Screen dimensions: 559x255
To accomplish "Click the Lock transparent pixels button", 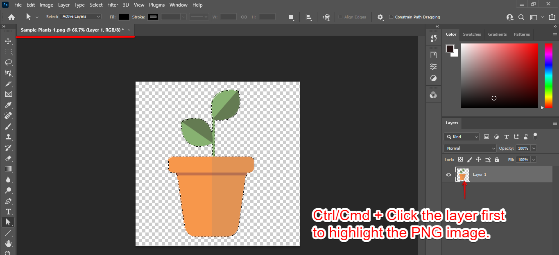I will (x=460, y=159).
